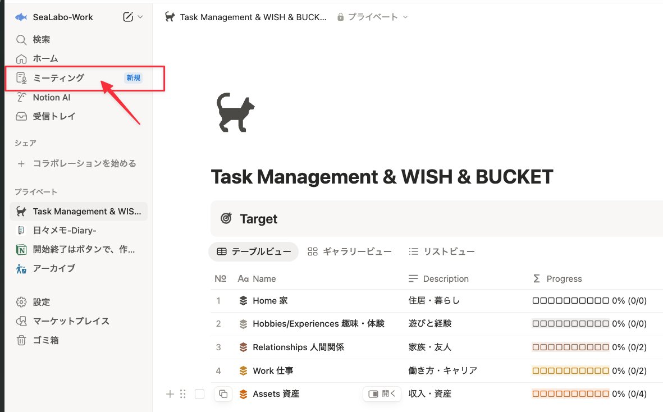The width and height of the screenshot is (663, 412).
Task: Launch Notion AI from the sidebar
Action: point(51,97)
